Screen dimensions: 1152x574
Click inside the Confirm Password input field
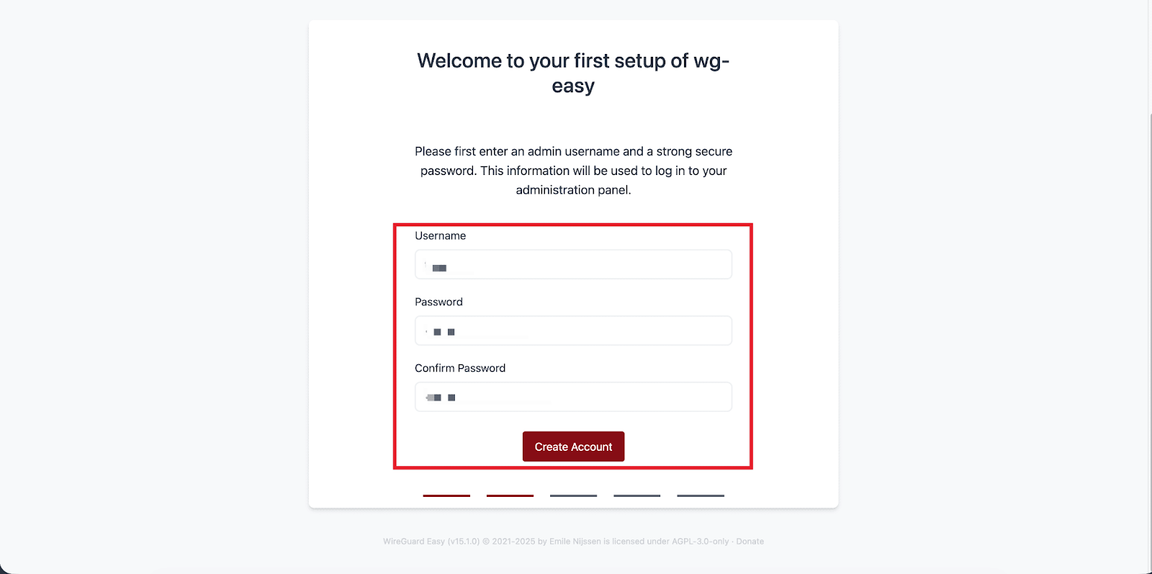[x=572, y=396]
